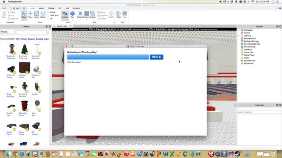
Task: Toggle the Toolbox panel button
Action: [65, 14]
